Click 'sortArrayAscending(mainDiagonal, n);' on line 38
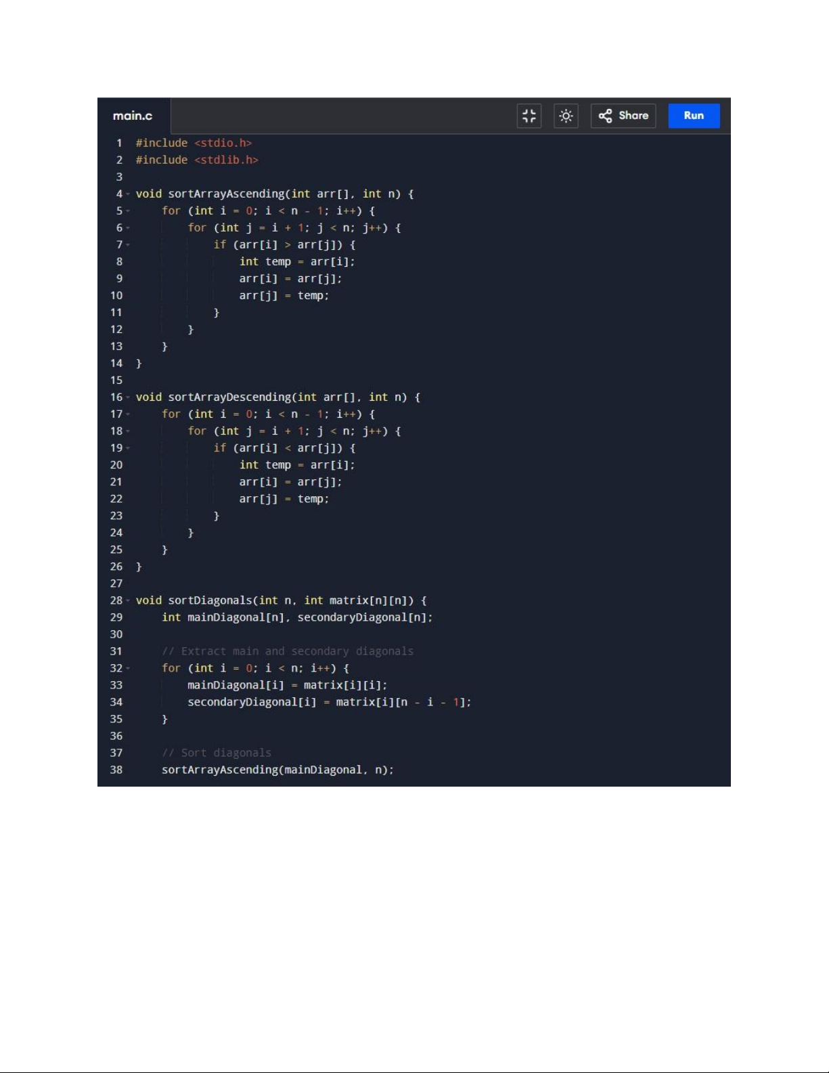 click(x=277, y=769)
